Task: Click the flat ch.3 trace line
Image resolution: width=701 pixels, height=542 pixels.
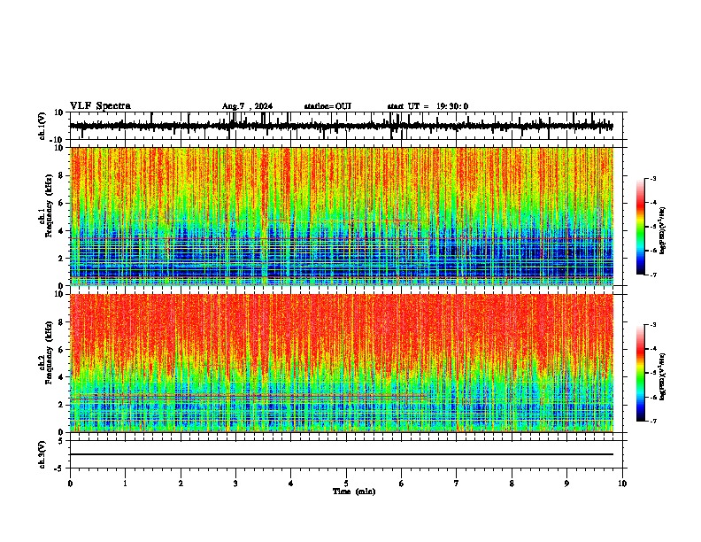Action: (342, 454)
